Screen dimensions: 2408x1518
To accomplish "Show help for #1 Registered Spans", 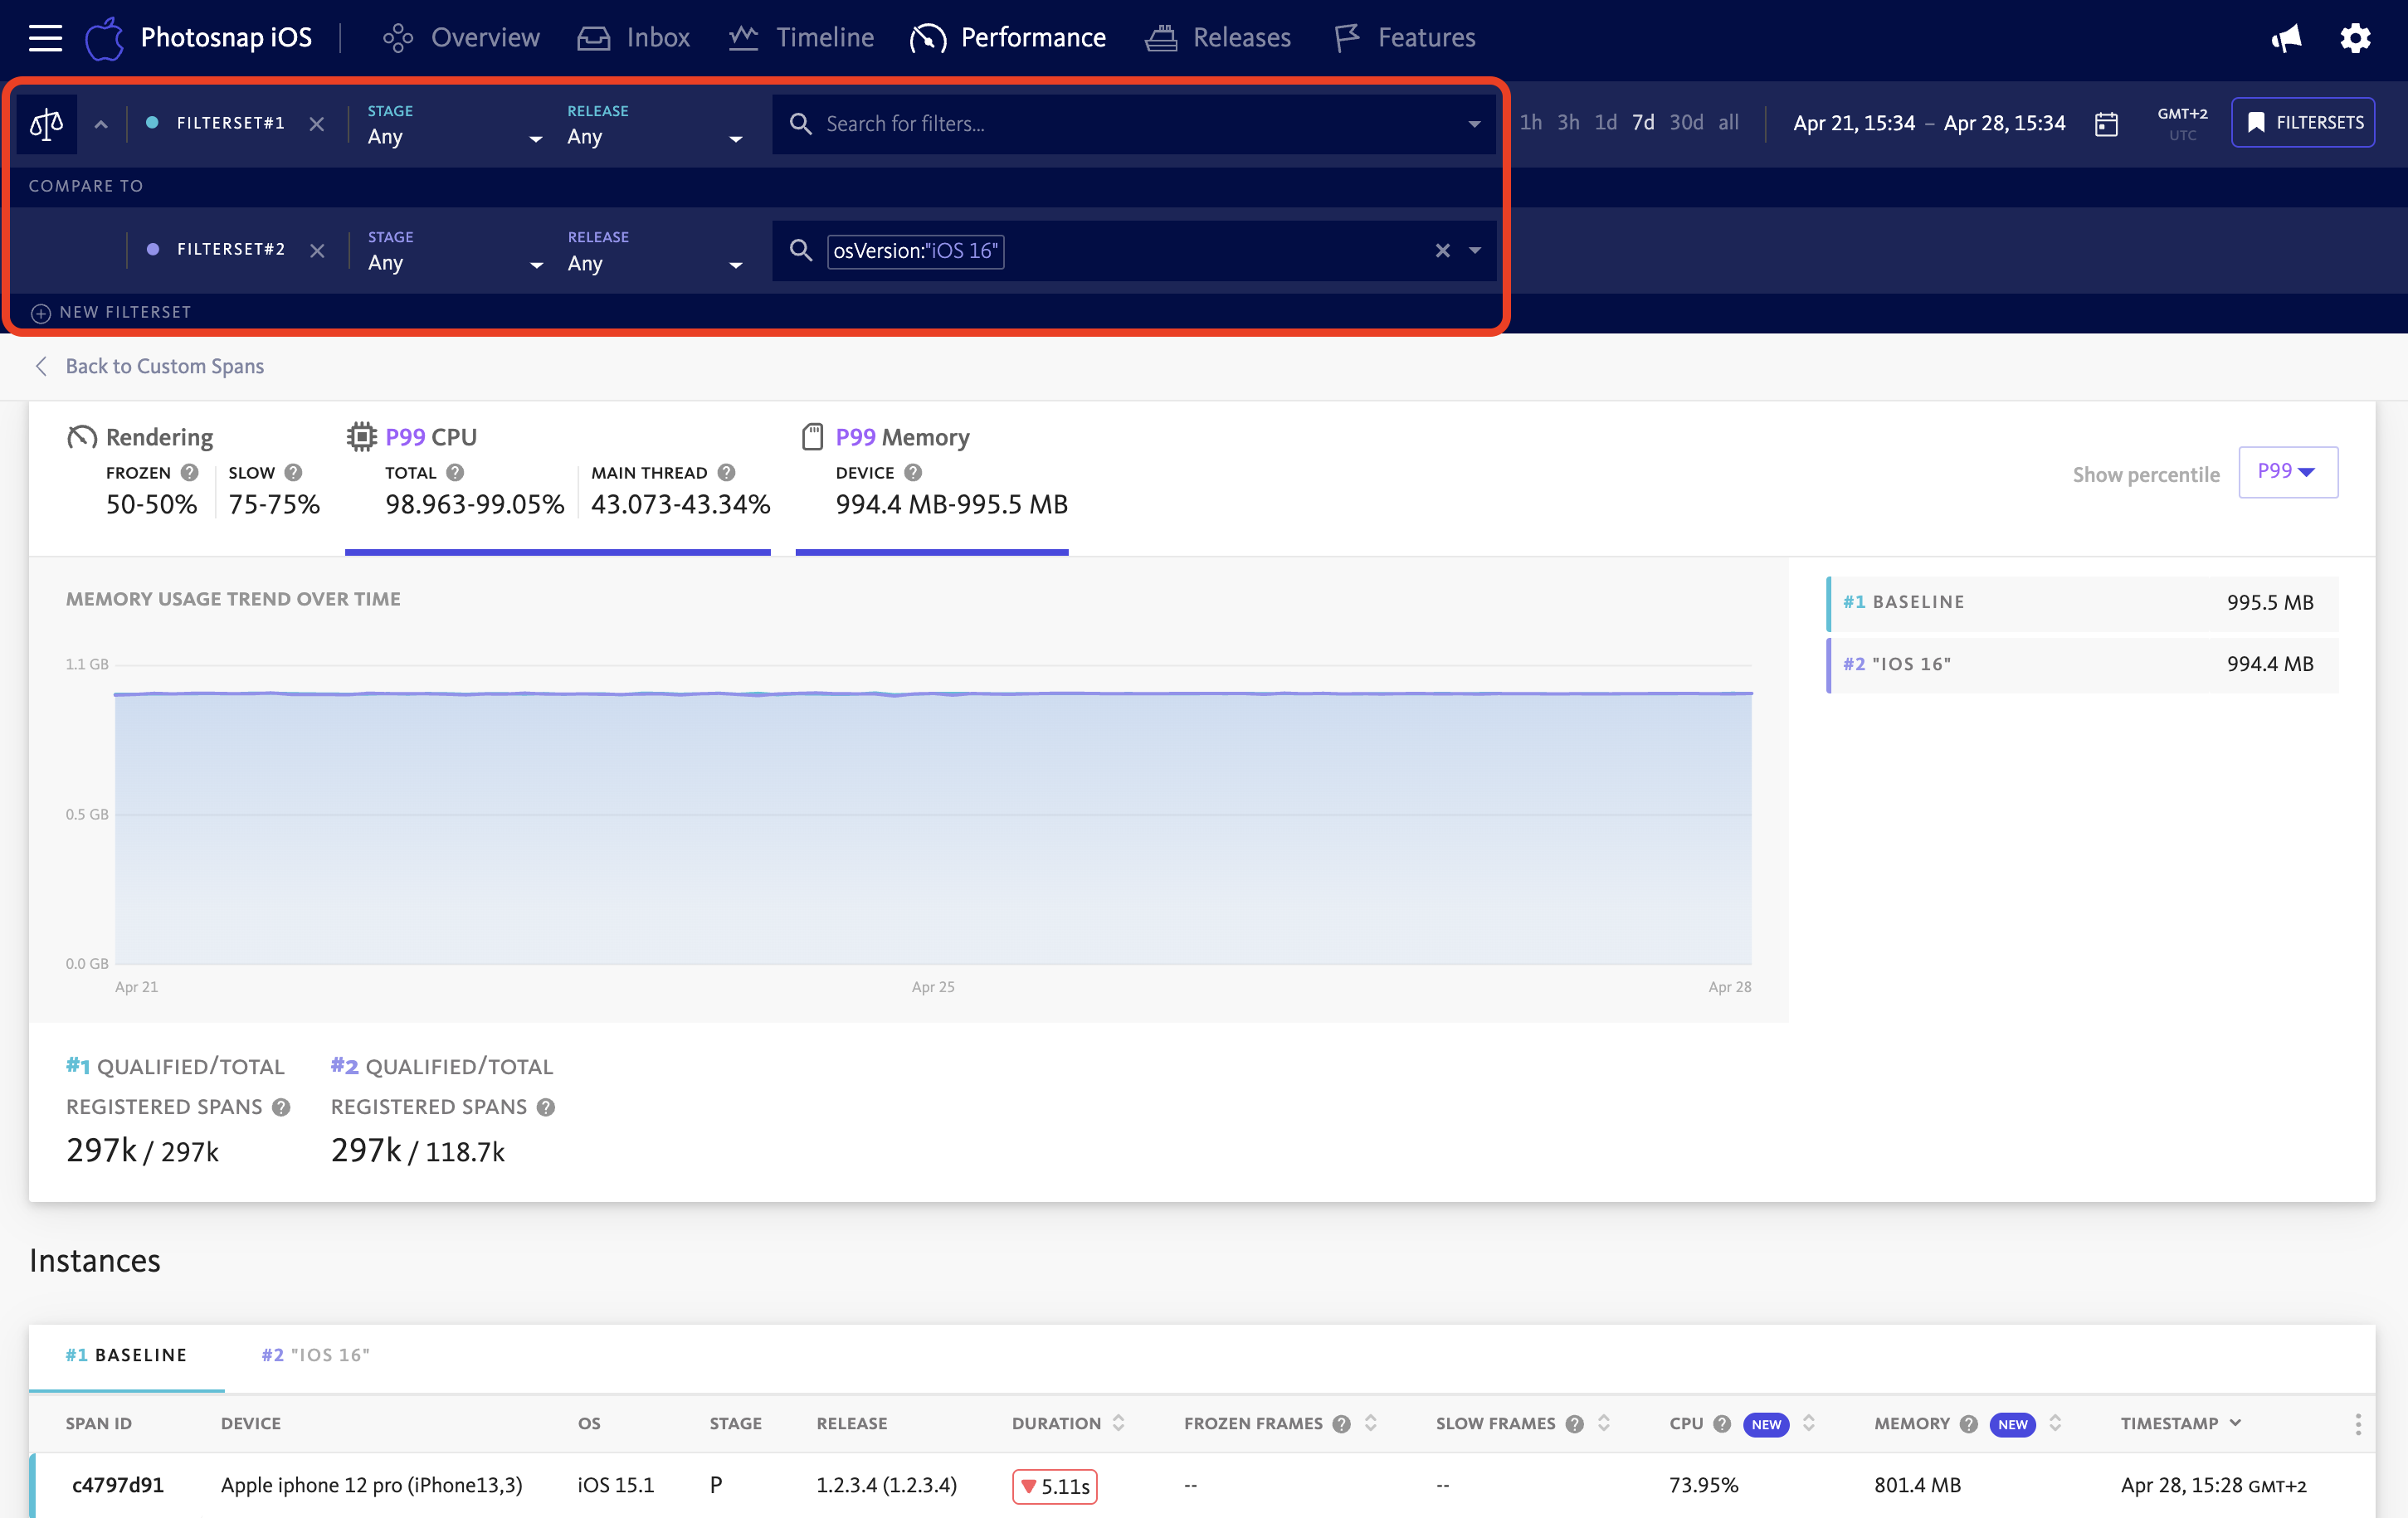I will pos(281,1107).
